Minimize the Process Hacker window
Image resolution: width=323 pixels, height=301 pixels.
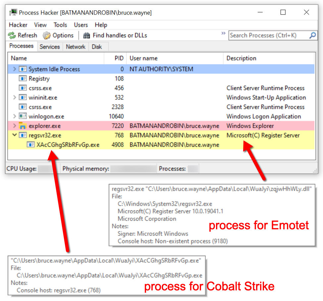(260, 12)
